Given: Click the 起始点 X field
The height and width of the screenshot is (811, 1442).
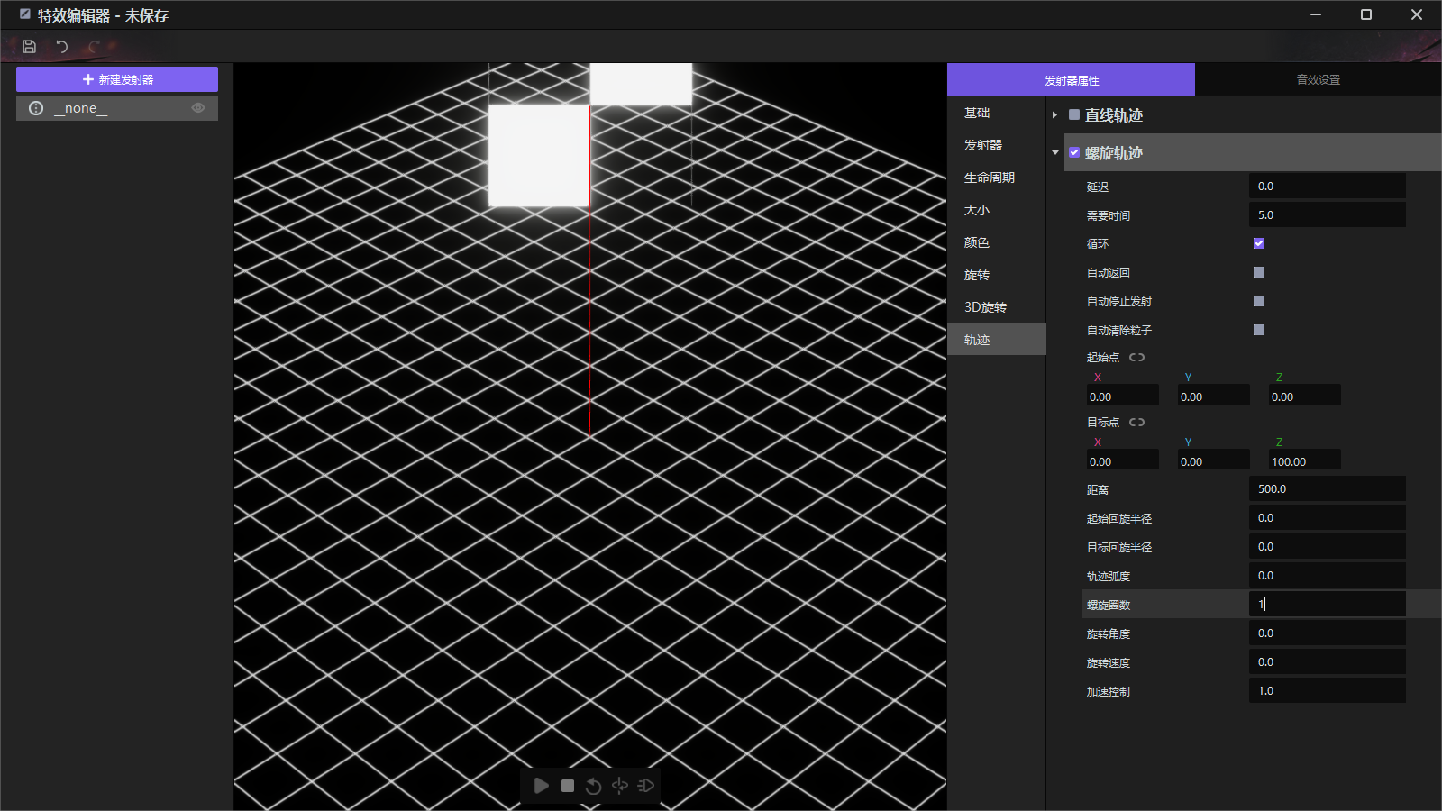Looking at the screenshot, I should (1122, 396).
